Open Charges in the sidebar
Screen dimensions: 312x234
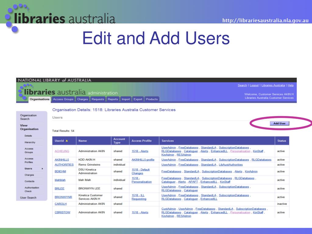coord(29,175)
